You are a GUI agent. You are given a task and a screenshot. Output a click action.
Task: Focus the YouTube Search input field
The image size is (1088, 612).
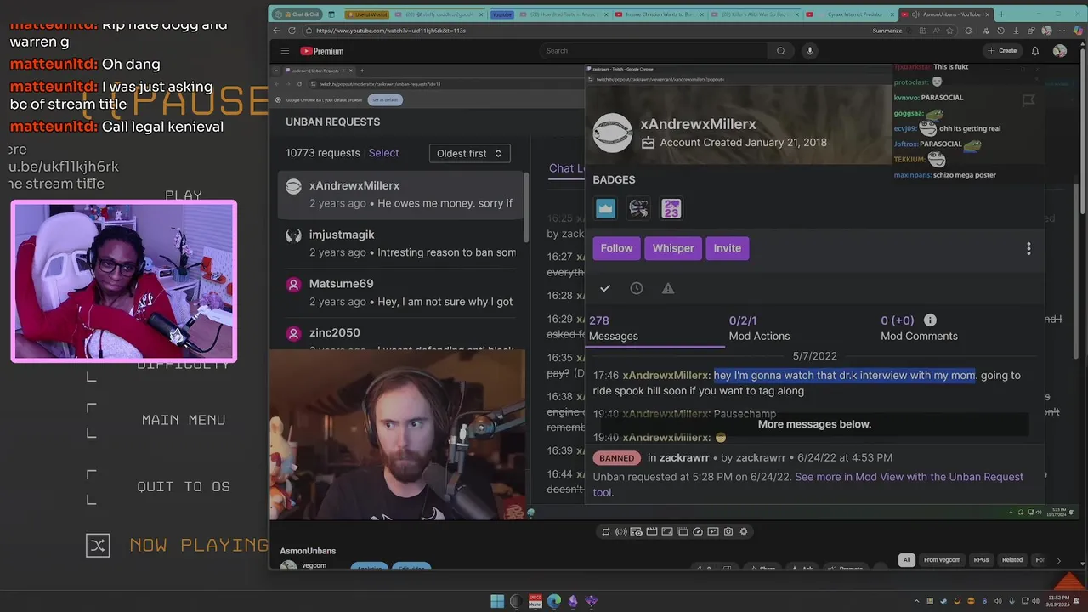pyautogui.click(x=654, y=51)
